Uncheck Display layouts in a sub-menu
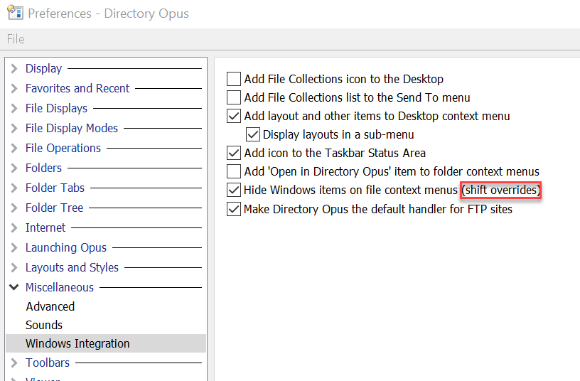The height and width of the screenshot is (381, 580). click(252, 134)
